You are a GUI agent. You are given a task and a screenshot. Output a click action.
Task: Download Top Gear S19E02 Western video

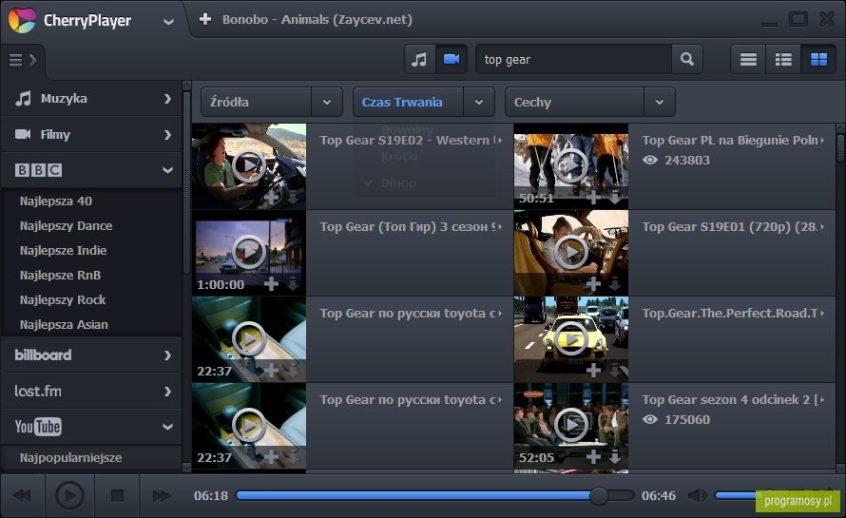293,197
